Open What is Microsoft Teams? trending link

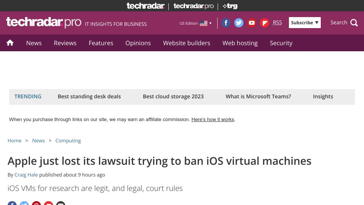(258, 96)
